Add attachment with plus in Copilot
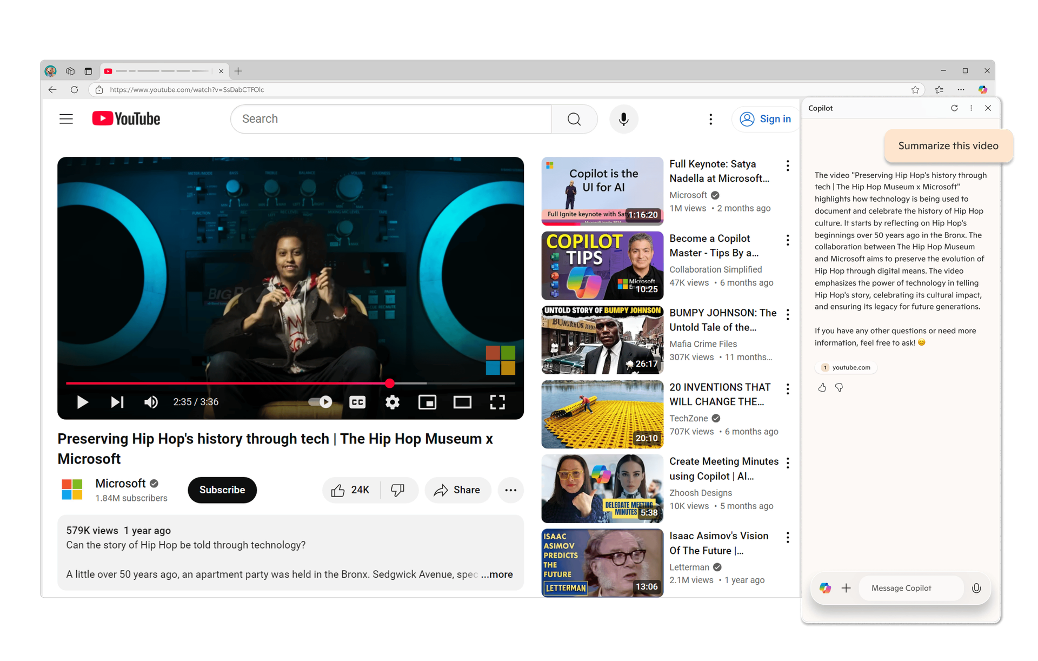This screenshot has height=661, width=1038. (846, 588)
